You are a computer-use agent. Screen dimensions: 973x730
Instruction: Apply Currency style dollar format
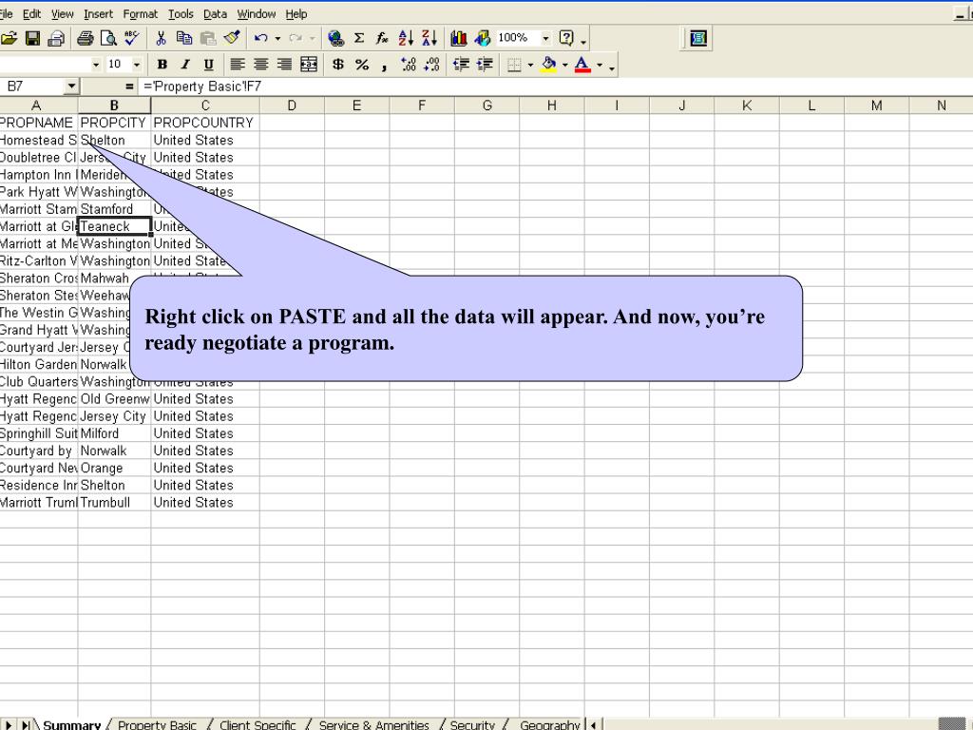(337, 64)
